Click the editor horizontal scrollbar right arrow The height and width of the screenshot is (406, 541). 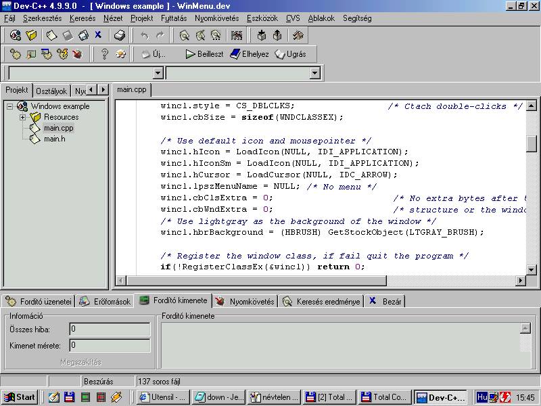click(x=521, y=281)
